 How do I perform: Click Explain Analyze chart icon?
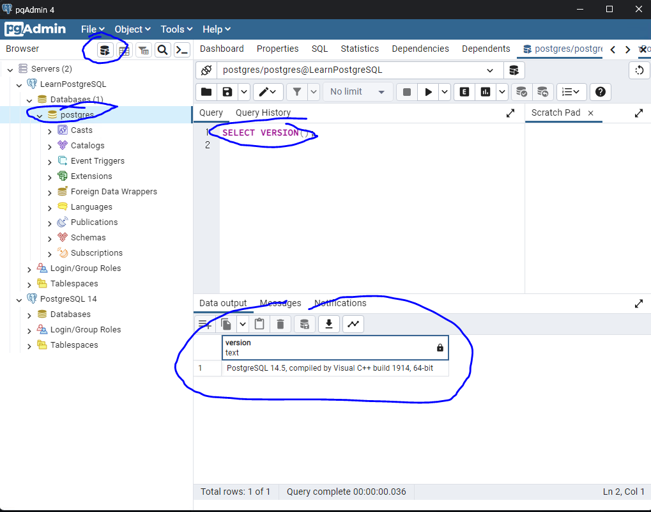[486, 92]
